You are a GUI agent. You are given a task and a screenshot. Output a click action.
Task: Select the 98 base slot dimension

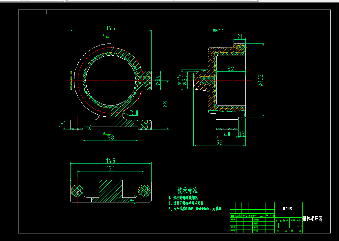[111, 137]
